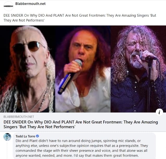The image size is (166, 159).
Task: Click the comment thread connector line under avatar
Action: click(7, 150)
